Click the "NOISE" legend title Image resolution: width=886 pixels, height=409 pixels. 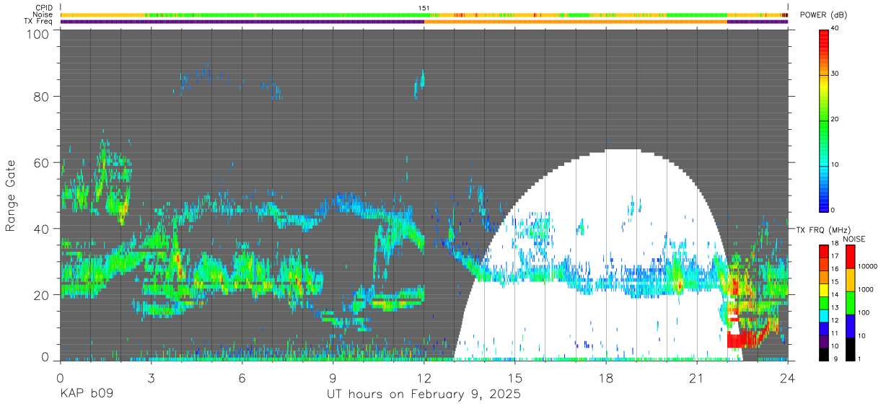(x=854, y=239)
